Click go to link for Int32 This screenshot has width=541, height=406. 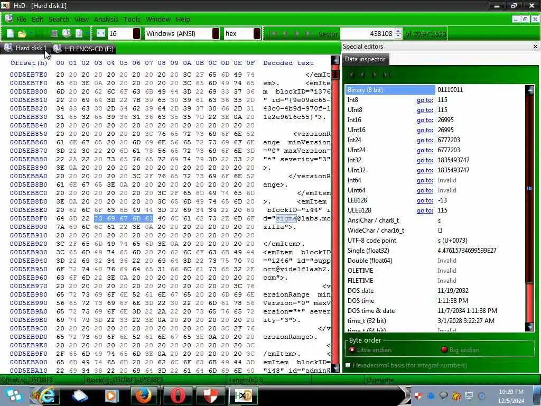click(425, 160)
